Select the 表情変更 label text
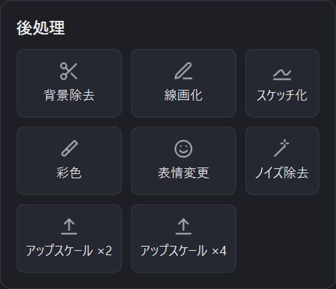 point(183,173)
